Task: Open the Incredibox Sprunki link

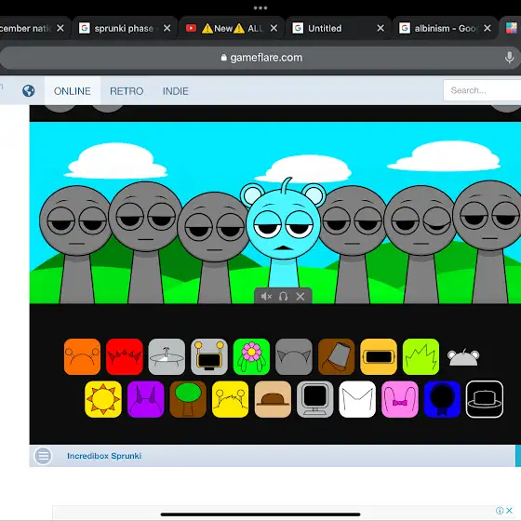Action: [x=104, y=456]
